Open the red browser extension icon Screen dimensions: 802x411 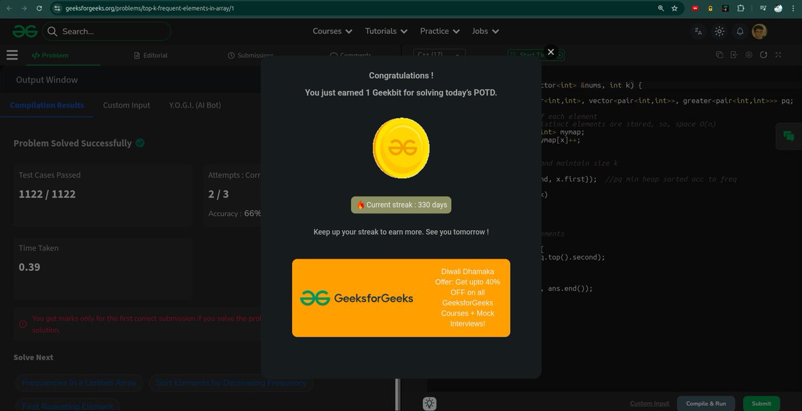(695, 9)
